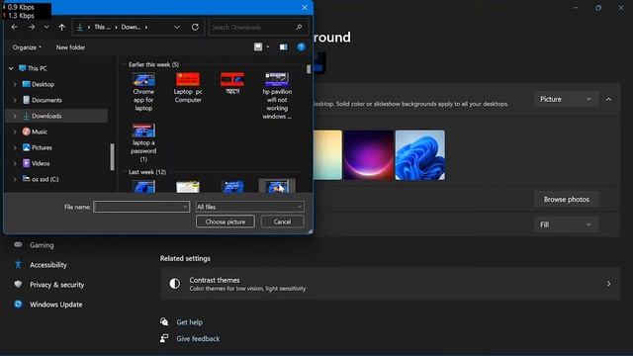
Task: Click the search magnifier icon
Action: 299,27
